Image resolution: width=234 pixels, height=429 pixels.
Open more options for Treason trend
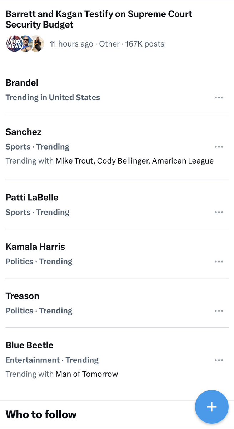click(219, 311)
